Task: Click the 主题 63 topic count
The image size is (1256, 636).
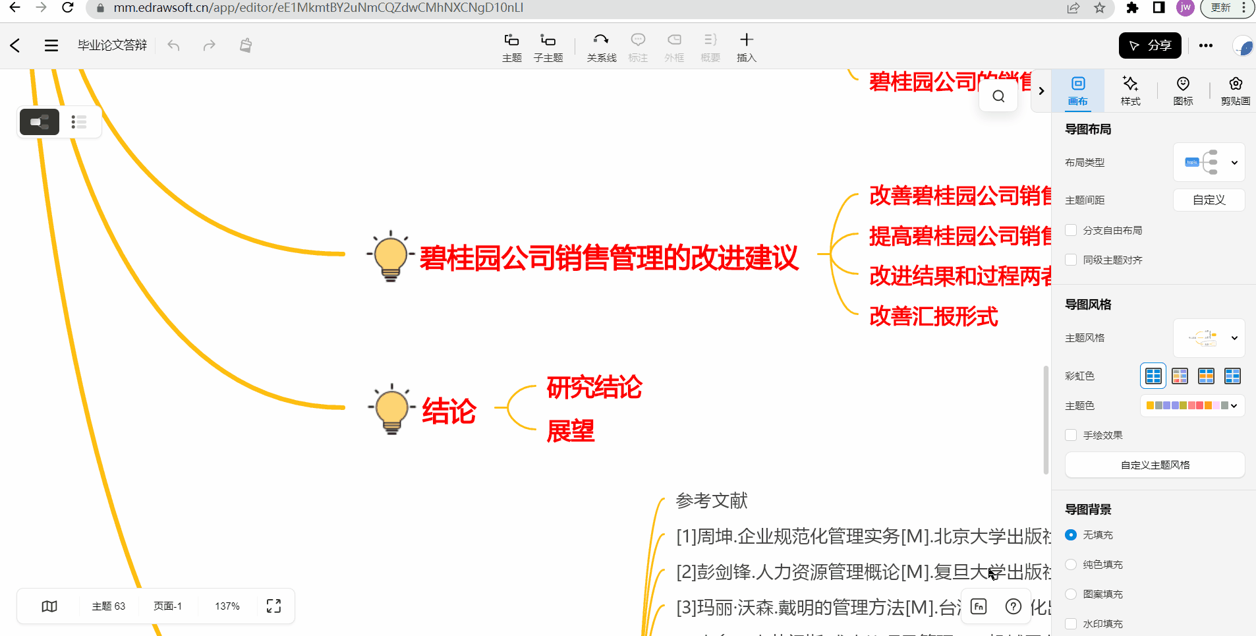Action: [109, 606]
